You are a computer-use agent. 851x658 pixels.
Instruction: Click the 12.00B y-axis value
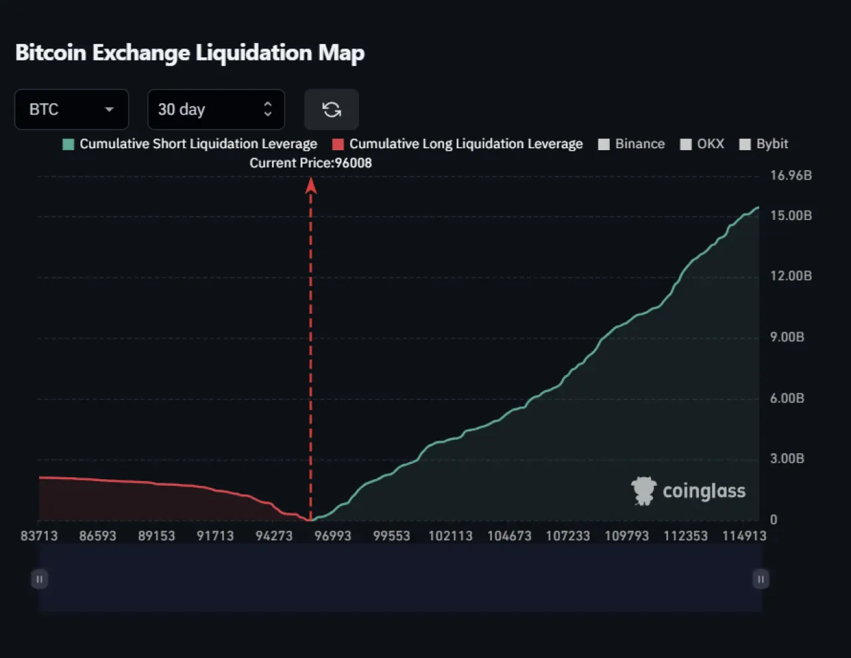(791, 276)
